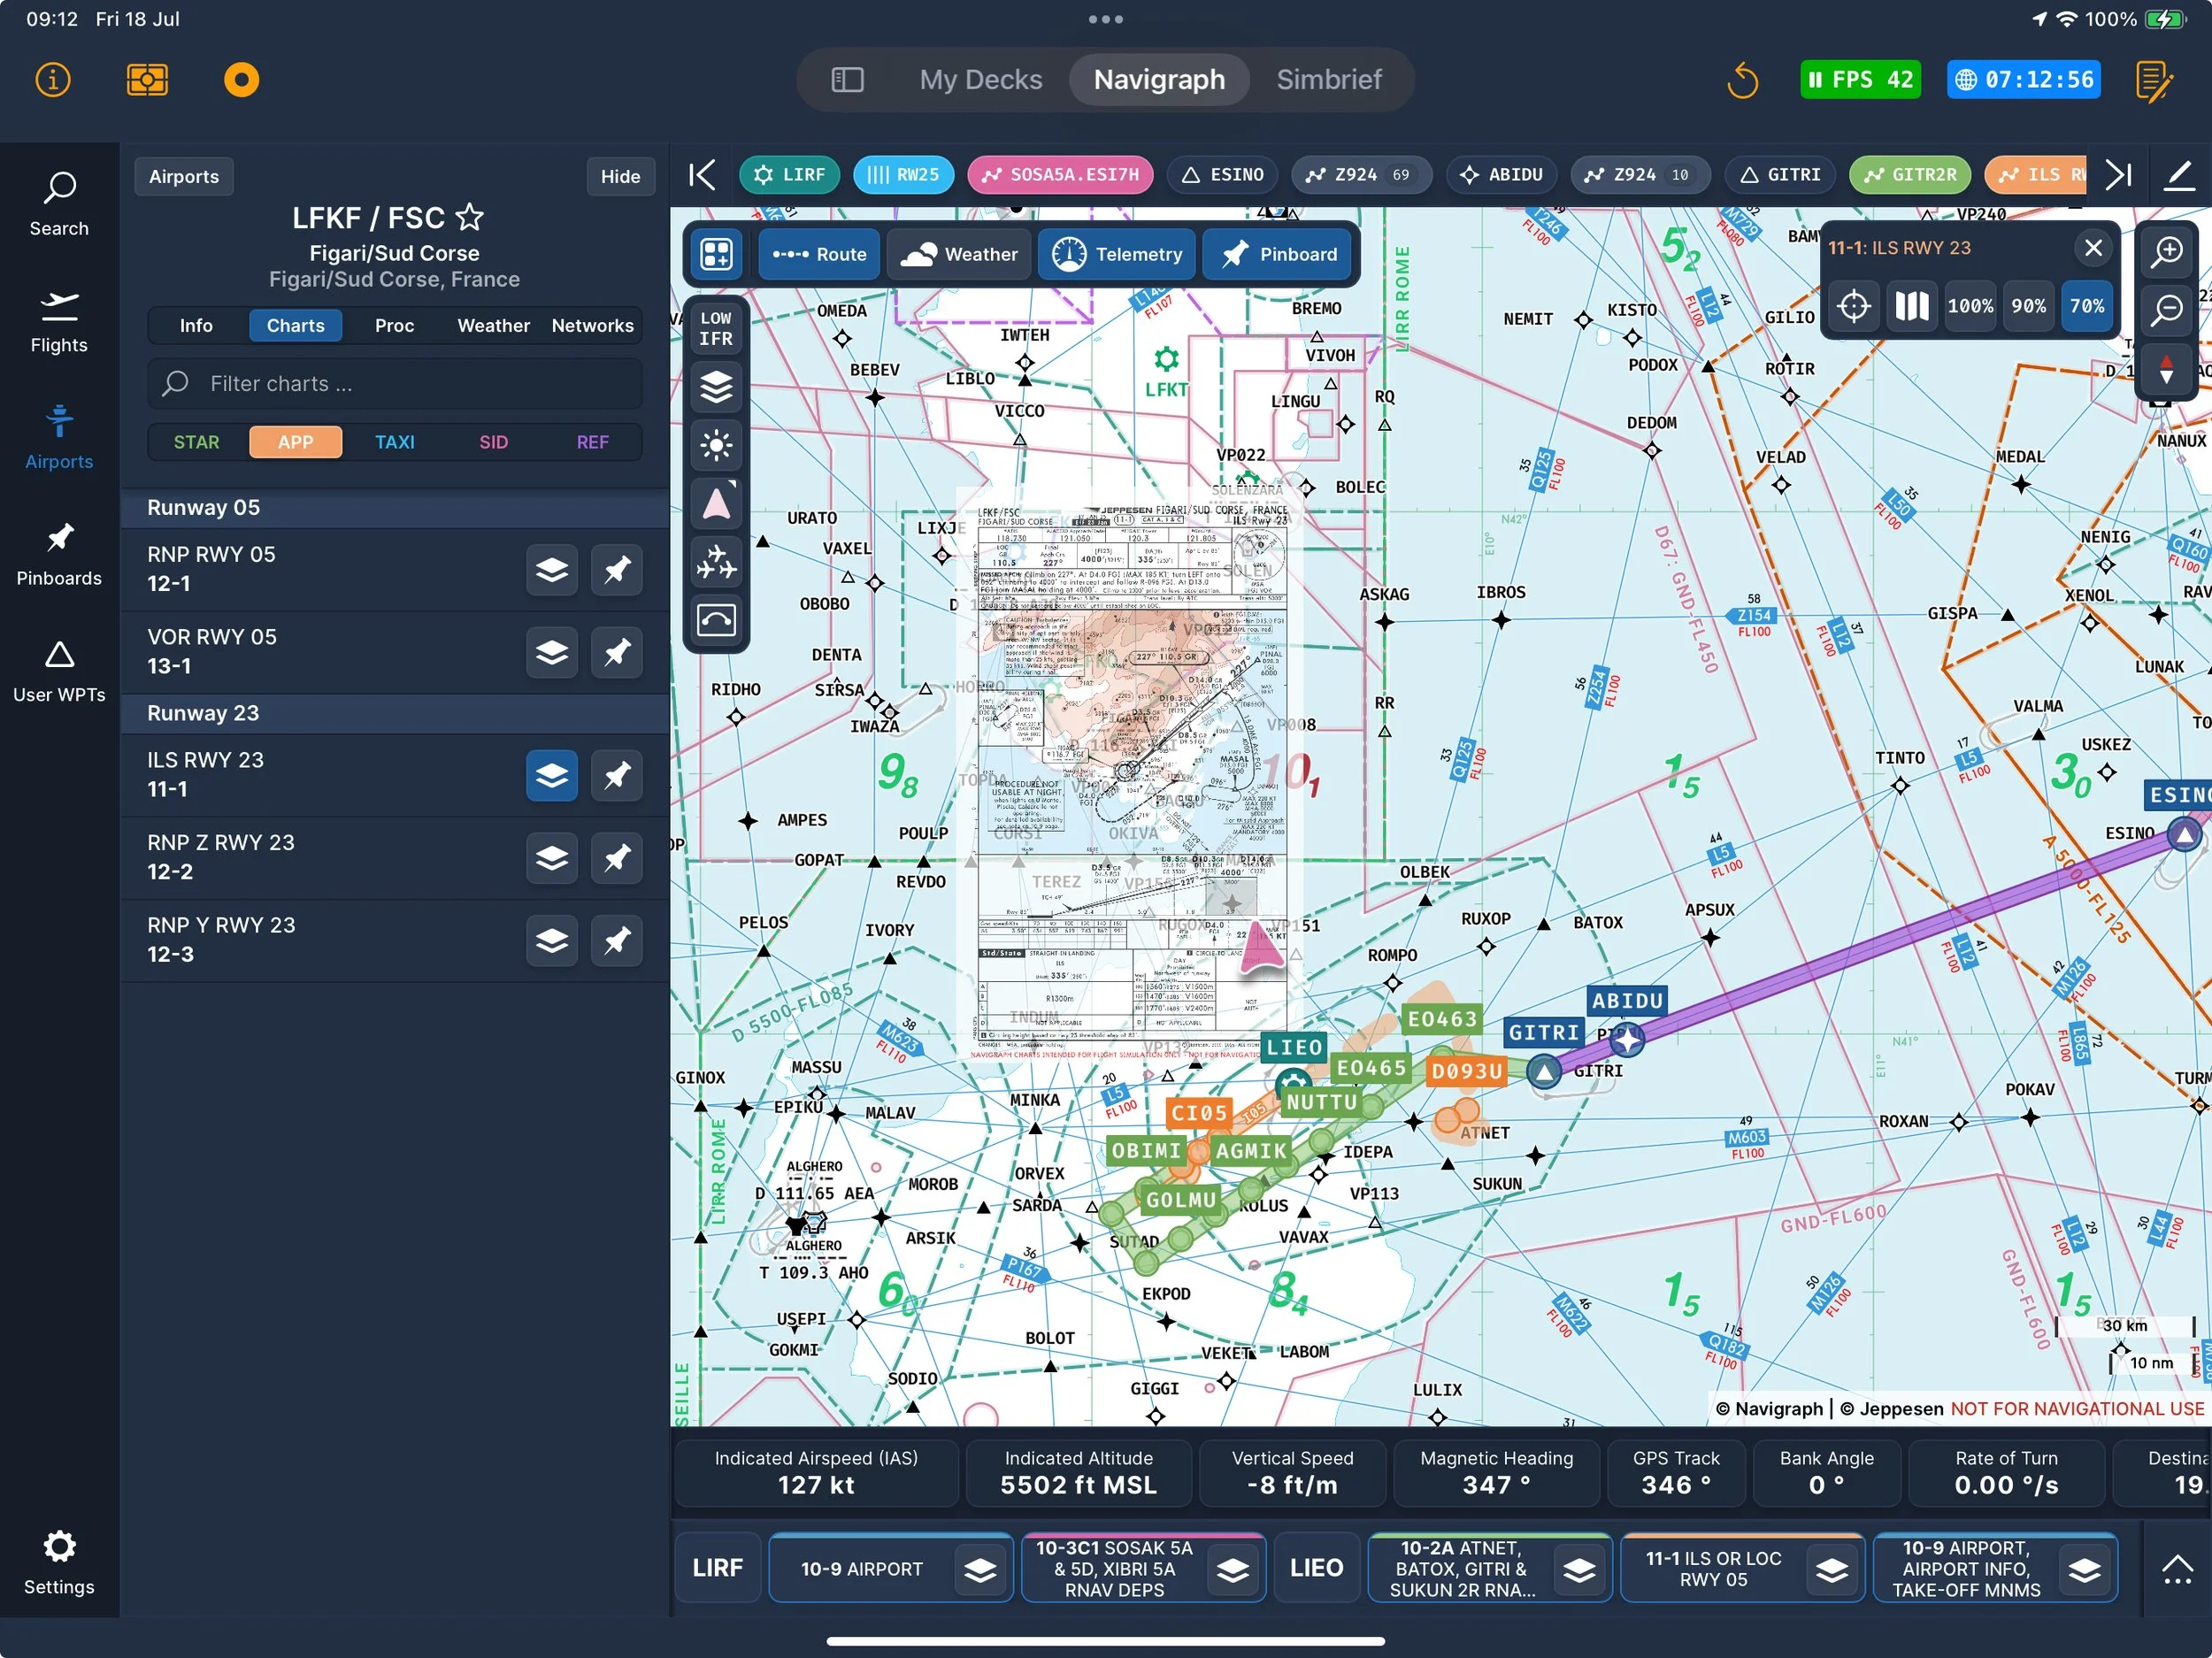Image resolution: width=2212 pixels, height=1658 pixels.
Task: Click the map zoom in magnifier icon
Action: point(2166,252)
